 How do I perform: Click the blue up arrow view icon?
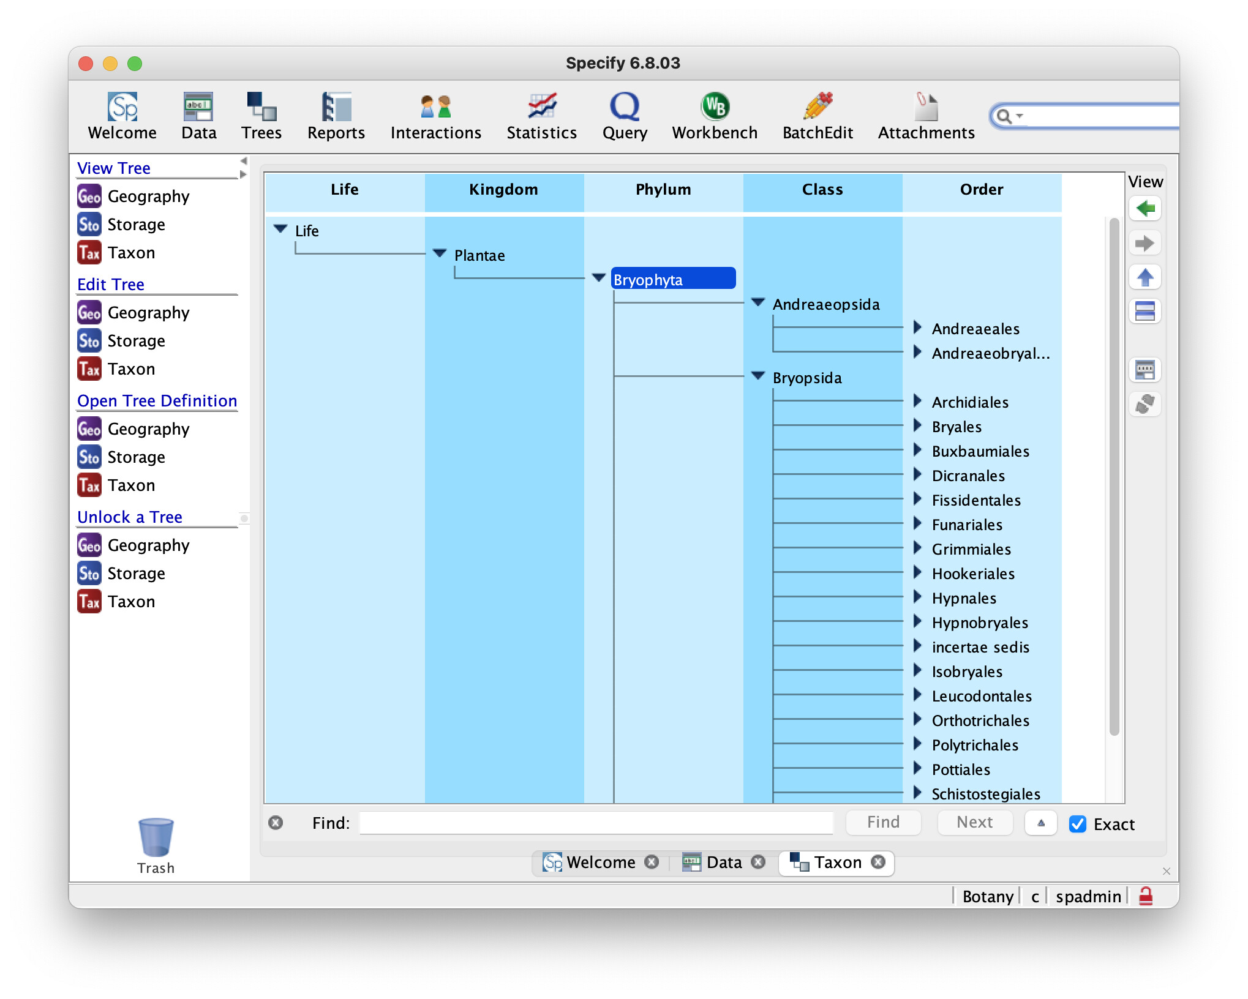tap(1145, 277)
